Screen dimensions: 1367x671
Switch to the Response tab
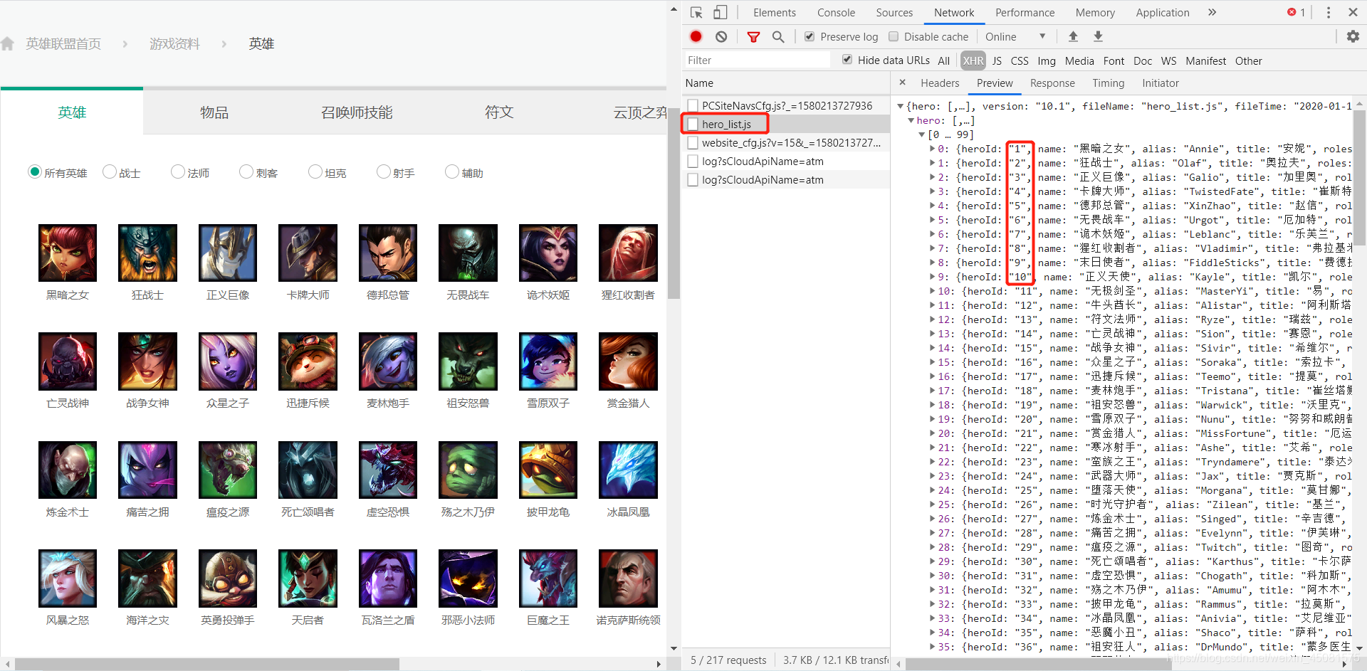click(1052, 83)
